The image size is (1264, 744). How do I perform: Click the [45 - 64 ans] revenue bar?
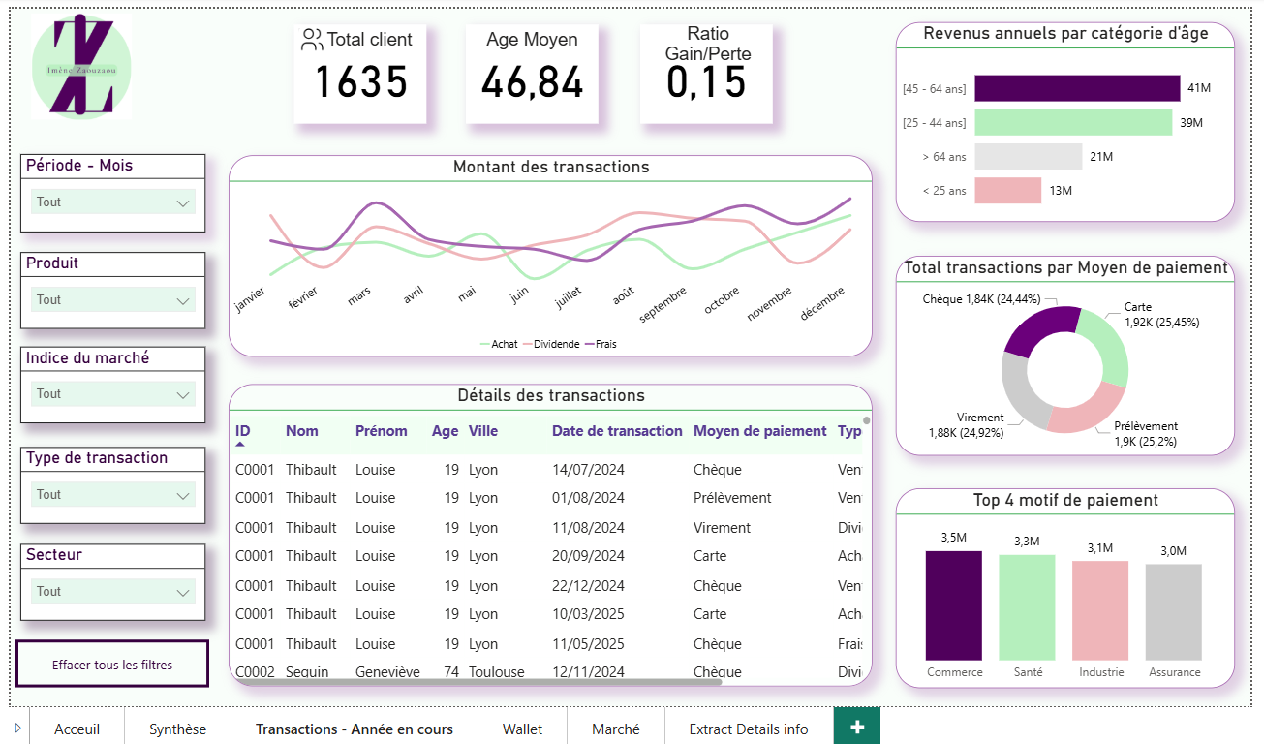click(x=1077, y=88)
